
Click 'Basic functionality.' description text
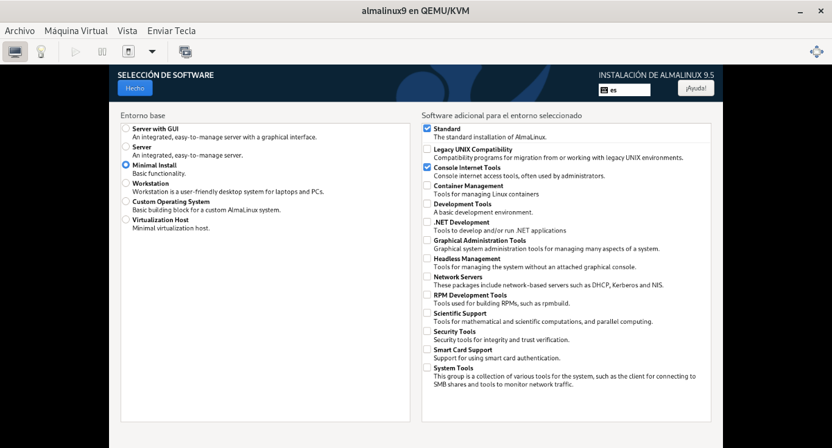(x=159, y=173)
